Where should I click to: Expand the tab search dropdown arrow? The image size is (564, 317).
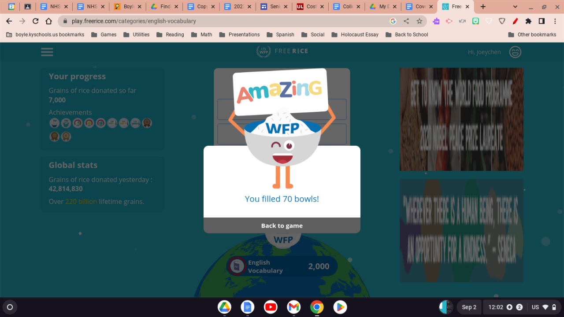[x=516, y=7]
